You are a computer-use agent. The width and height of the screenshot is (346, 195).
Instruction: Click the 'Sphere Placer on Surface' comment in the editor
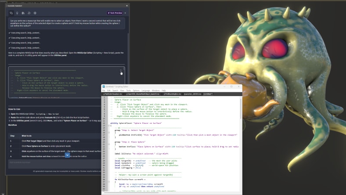(x=128, y=100)
